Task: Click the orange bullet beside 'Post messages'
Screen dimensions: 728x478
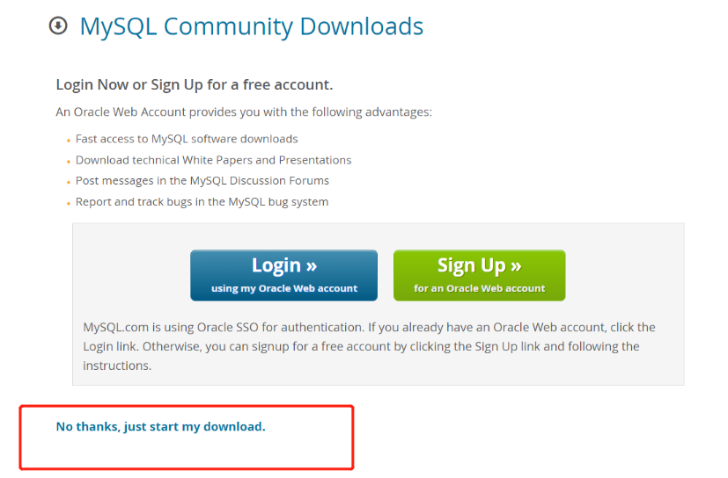Action: point(69,182)
